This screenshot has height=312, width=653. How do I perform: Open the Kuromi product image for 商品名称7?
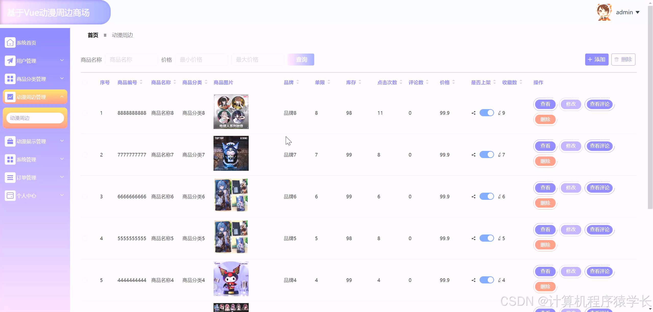pos(231,153)
